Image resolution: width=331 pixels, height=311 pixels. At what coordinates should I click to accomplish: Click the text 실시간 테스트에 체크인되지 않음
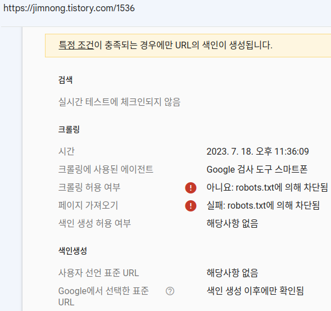click(x=119, y=102)
